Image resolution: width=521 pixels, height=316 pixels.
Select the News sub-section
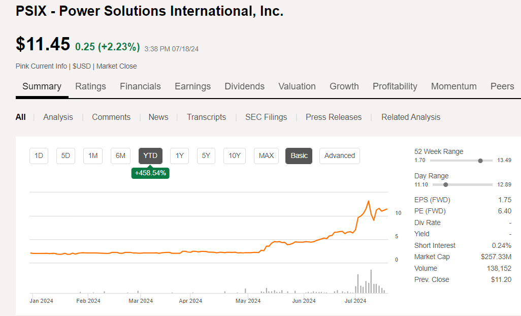pos(158,117)
